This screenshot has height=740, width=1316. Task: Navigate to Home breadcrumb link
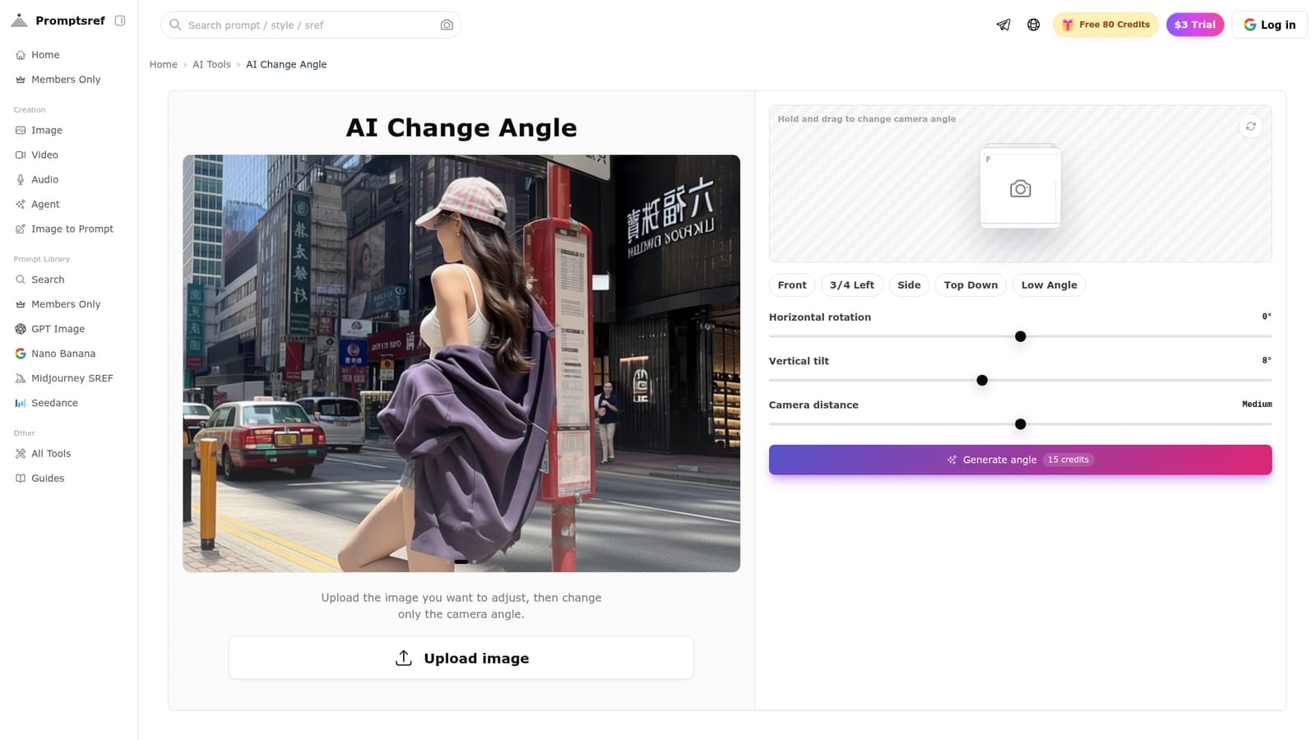(163, 64)
